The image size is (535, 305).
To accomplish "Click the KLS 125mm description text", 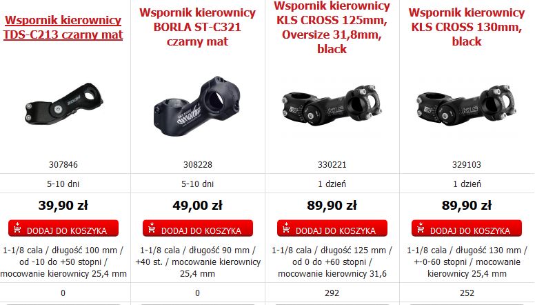I will tap(332, 262).
